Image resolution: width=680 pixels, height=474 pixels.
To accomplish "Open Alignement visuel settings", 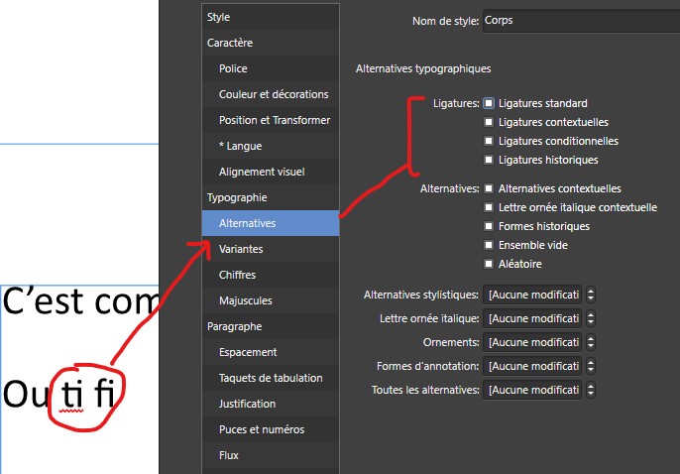I will (271, 172).
